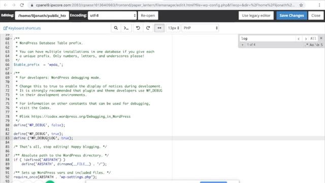Close the search box

click(321, 38)
